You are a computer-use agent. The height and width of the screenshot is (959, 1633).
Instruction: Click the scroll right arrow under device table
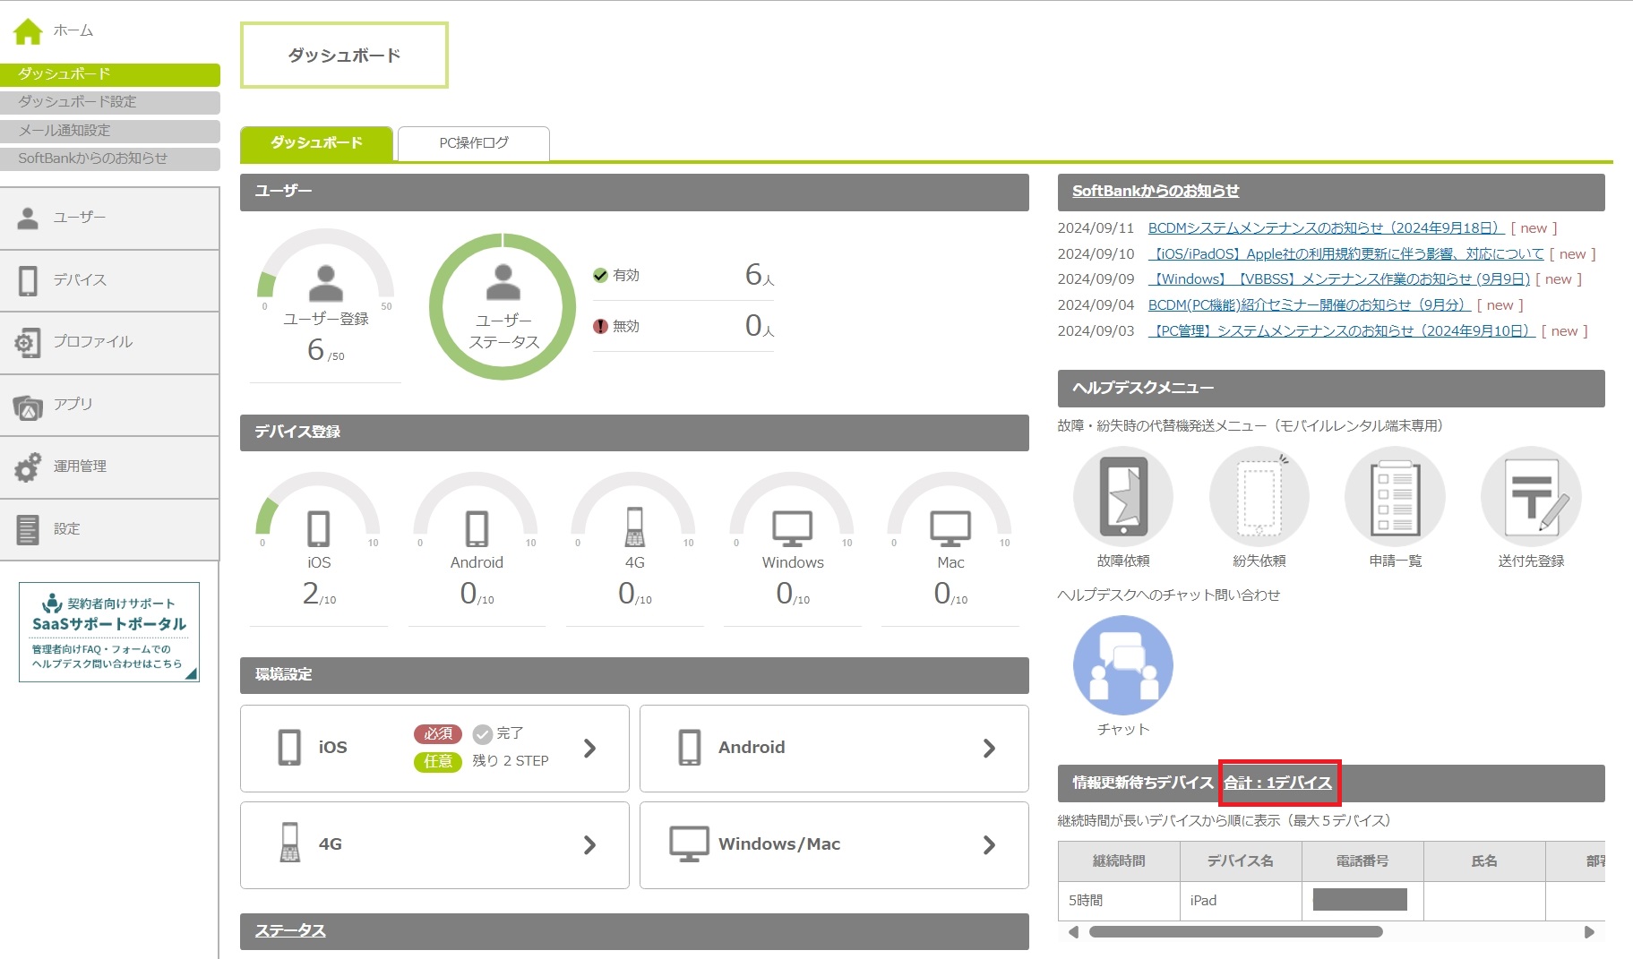[x=1589, y=932]
